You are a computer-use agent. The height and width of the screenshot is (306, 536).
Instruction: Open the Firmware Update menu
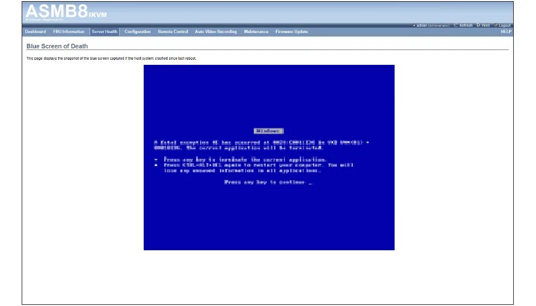(x=291, y=31)
